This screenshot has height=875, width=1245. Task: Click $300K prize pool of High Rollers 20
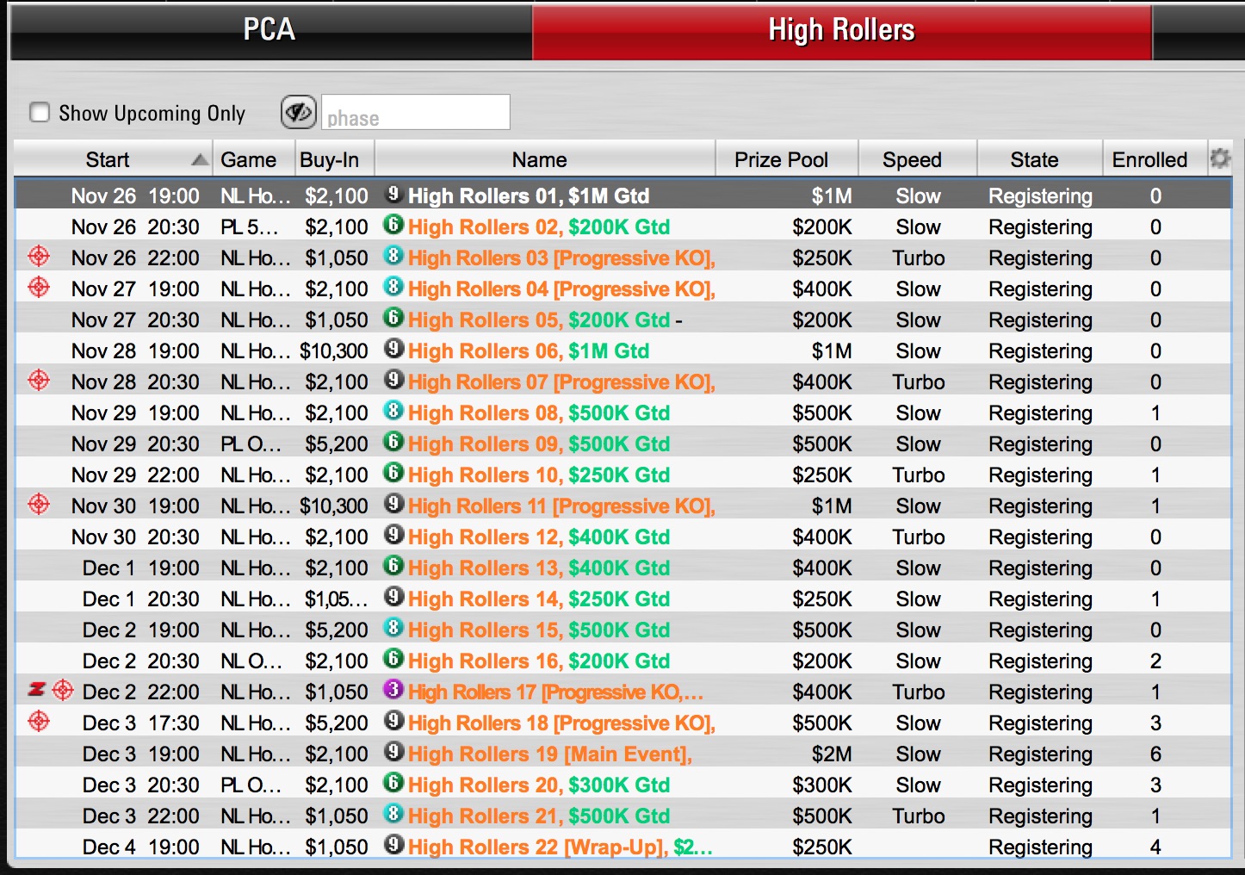(822, 785)
